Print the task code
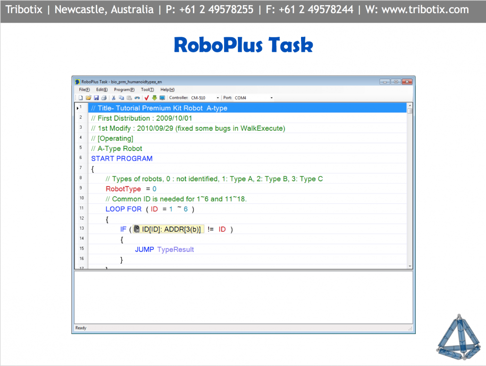Viewport: 486px width, 366px height. [x=104, y=97]
